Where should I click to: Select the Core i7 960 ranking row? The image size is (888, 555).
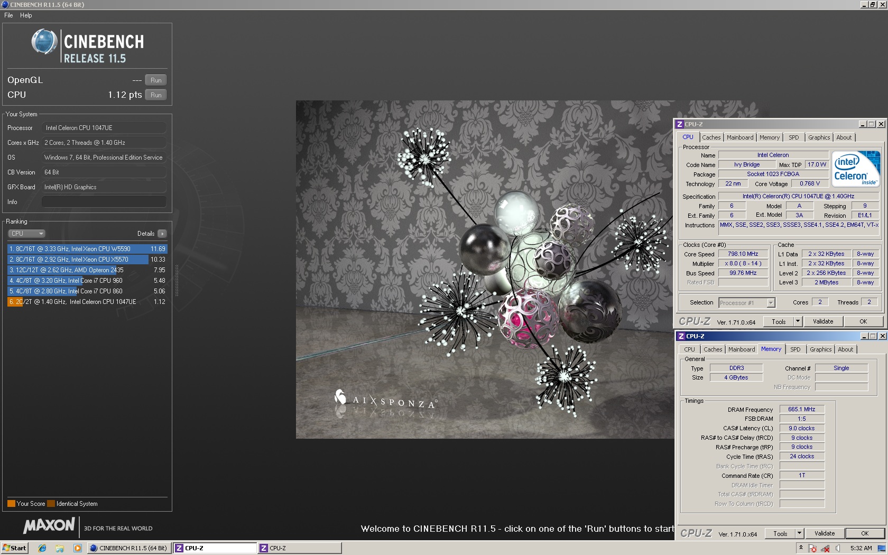pos(87,281)
